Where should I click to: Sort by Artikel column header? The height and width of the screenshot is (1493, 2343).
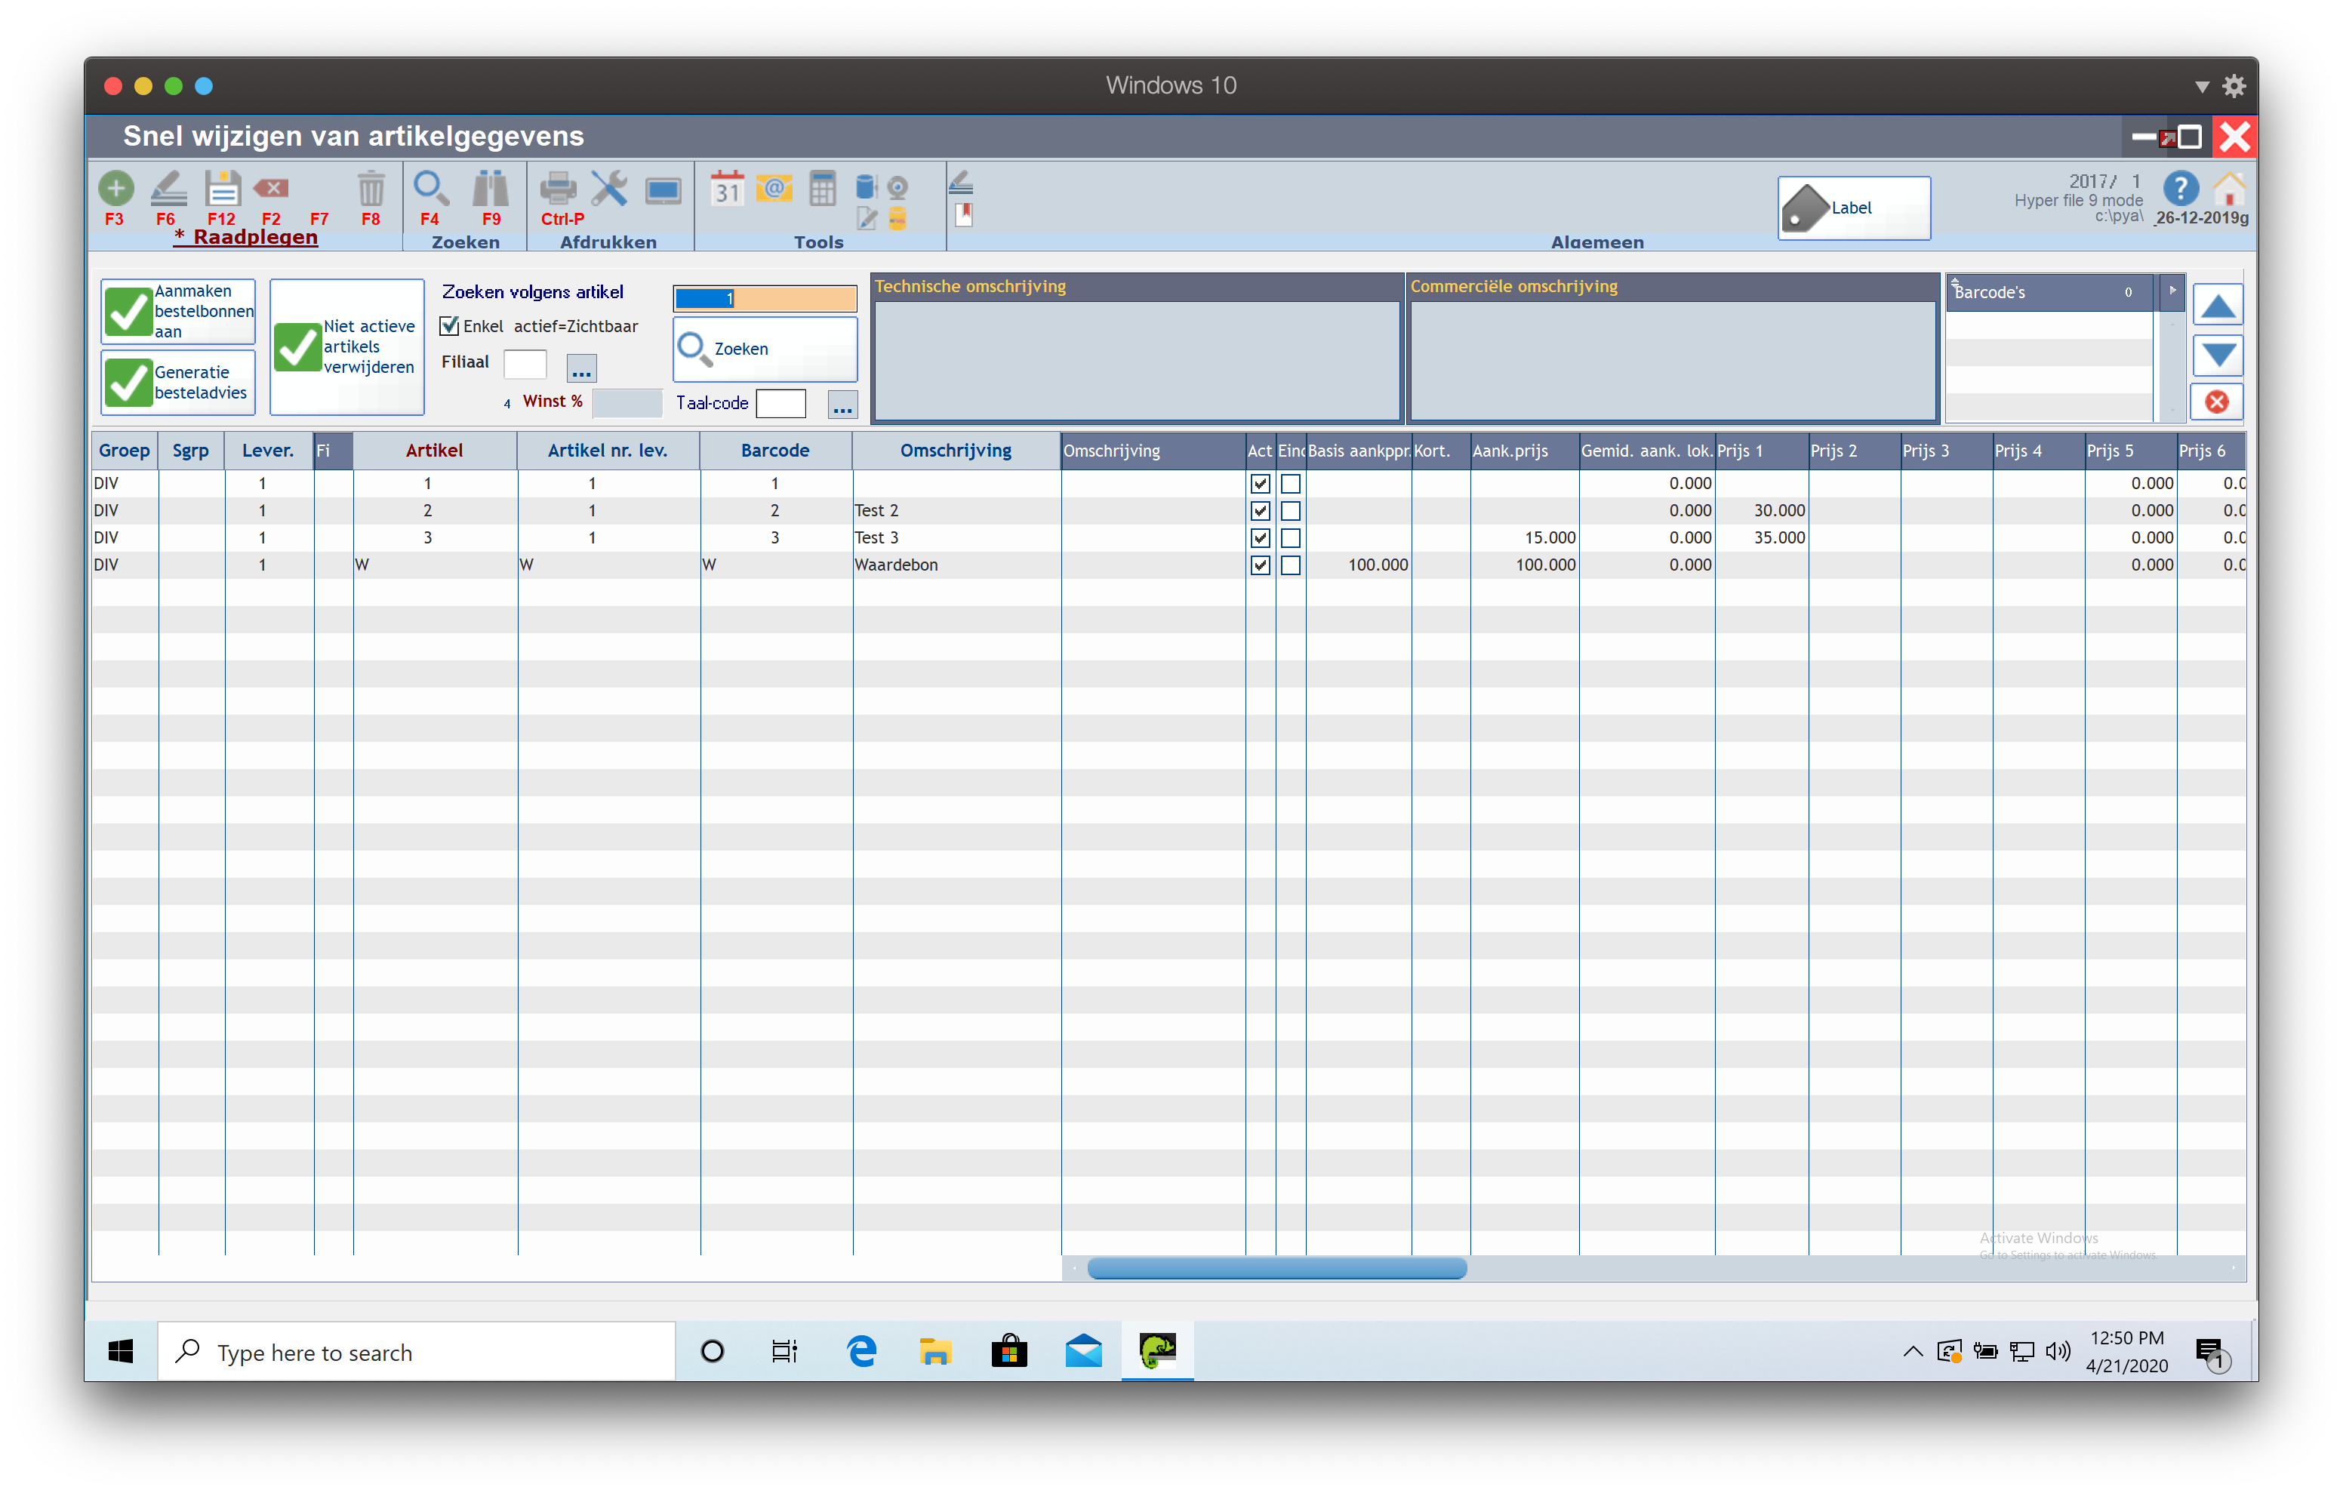[x=434, y=451]
